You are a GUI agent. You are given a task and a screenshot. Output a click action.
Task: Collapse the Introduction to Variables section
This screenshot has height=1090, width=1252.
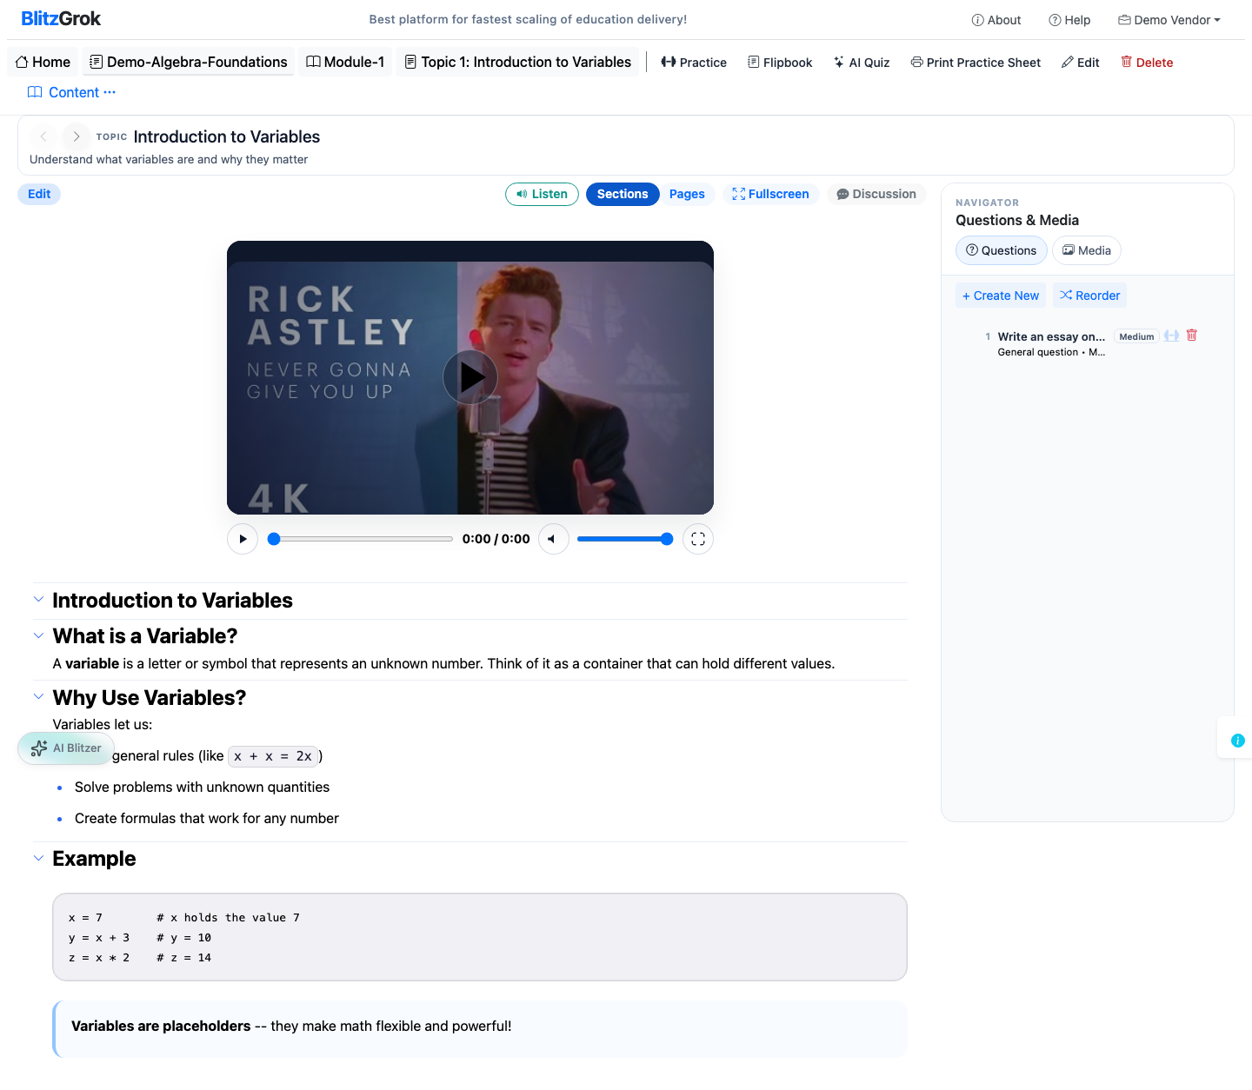pyautogui.click(x=38, y=600)
